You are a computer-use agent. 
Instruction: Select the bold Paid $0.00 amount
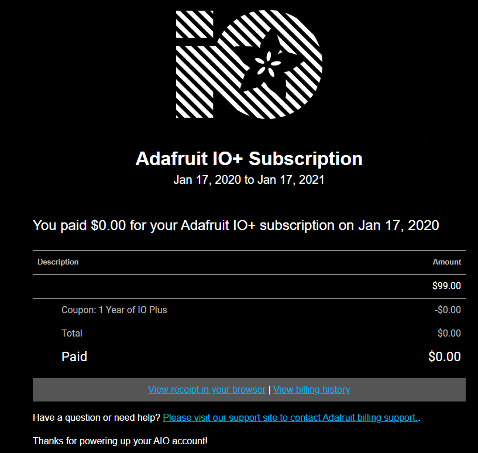click(445, 356)
